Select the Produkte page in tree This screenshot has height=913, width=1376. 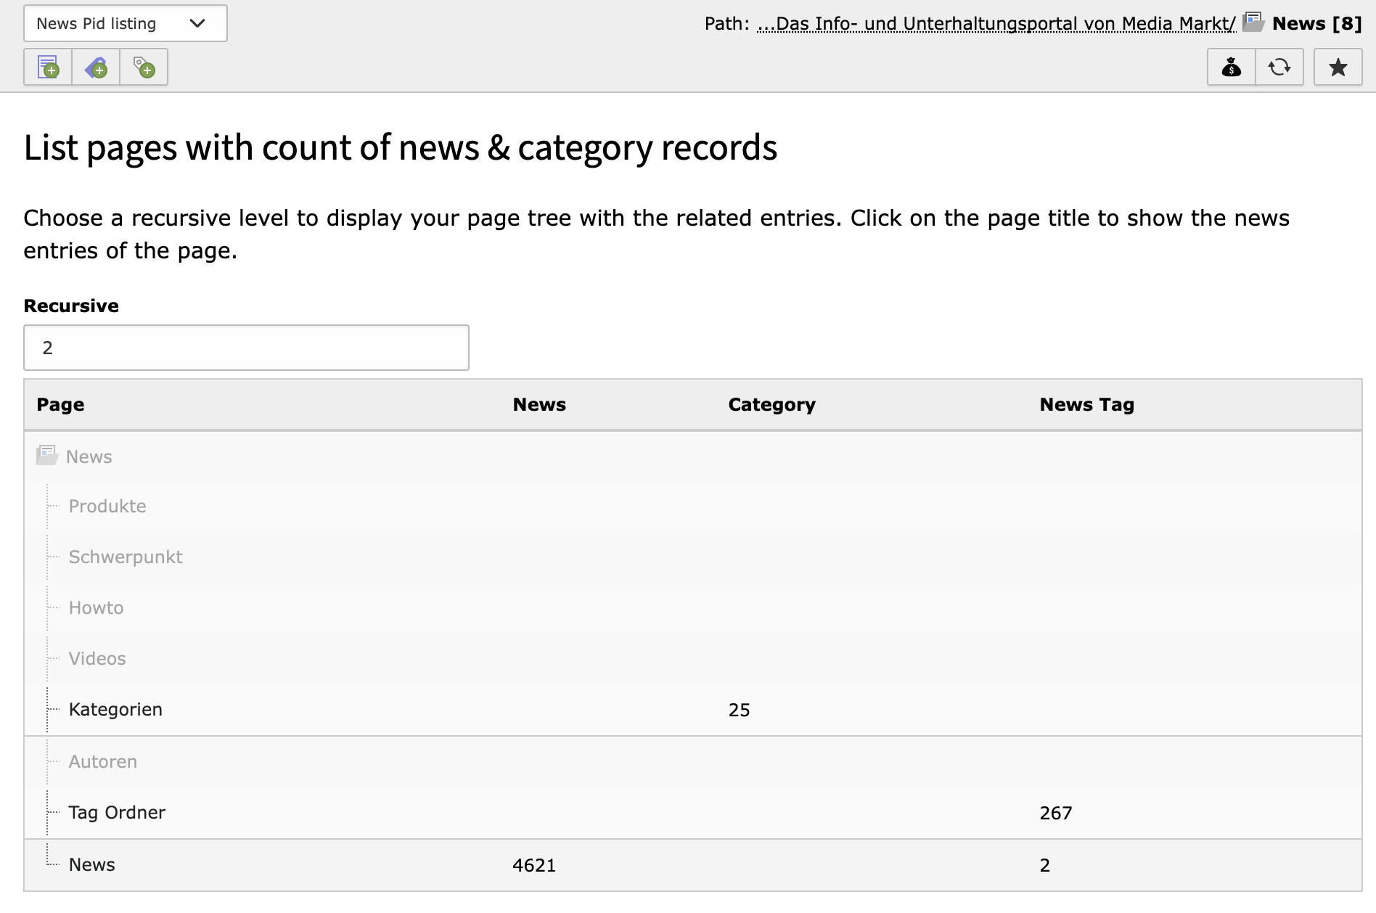point(107,506)
